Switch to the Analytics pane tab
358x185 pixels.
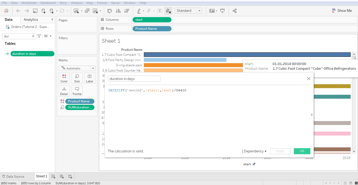pyautogui.click(x=31, y=19)
